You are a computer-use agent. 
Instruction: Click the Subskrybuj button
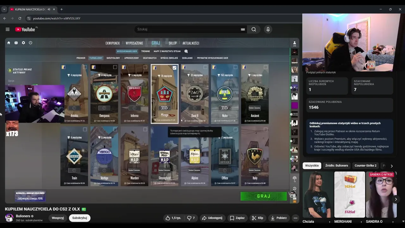coord(80,218)
